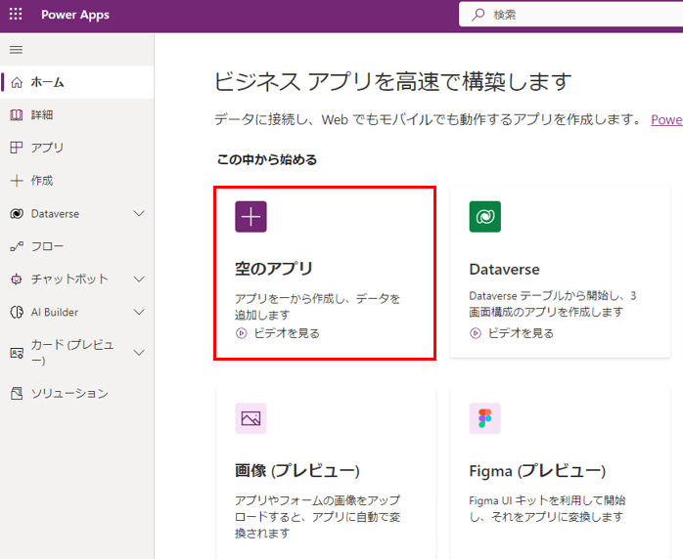Click the green Dataverse card icon

485,217
